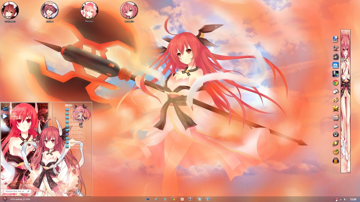This screenshot has height=202, width=360.
Task: Open recent file La Malédiction
Action: [x=75, y=122]
